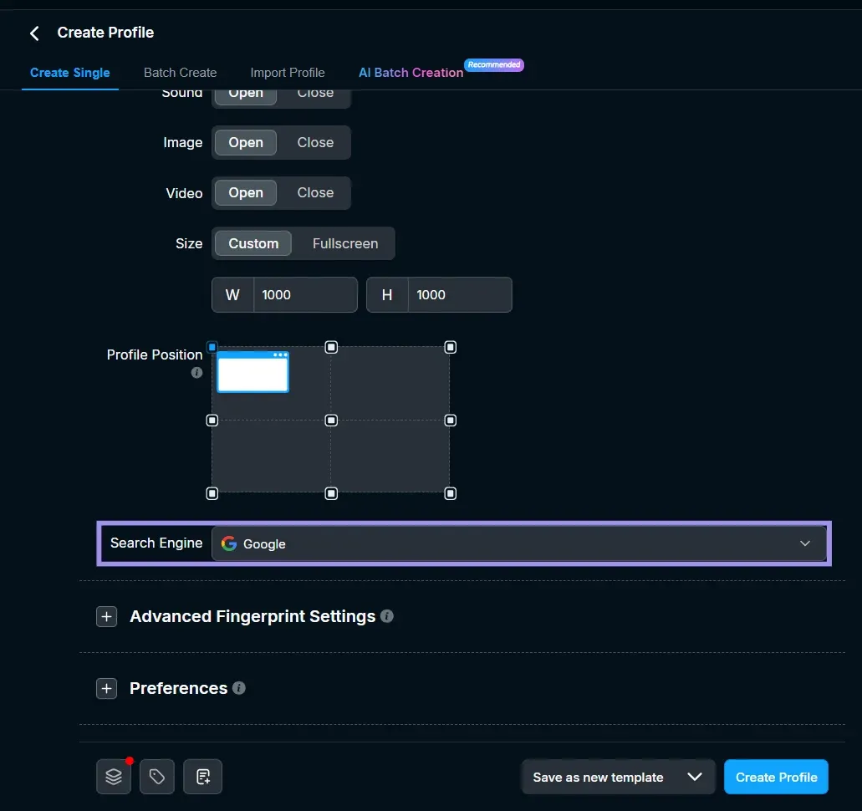Choose Custom window size
Image resolution: width=862 pixels, height=811 pixels.
[x=253, y=243]
